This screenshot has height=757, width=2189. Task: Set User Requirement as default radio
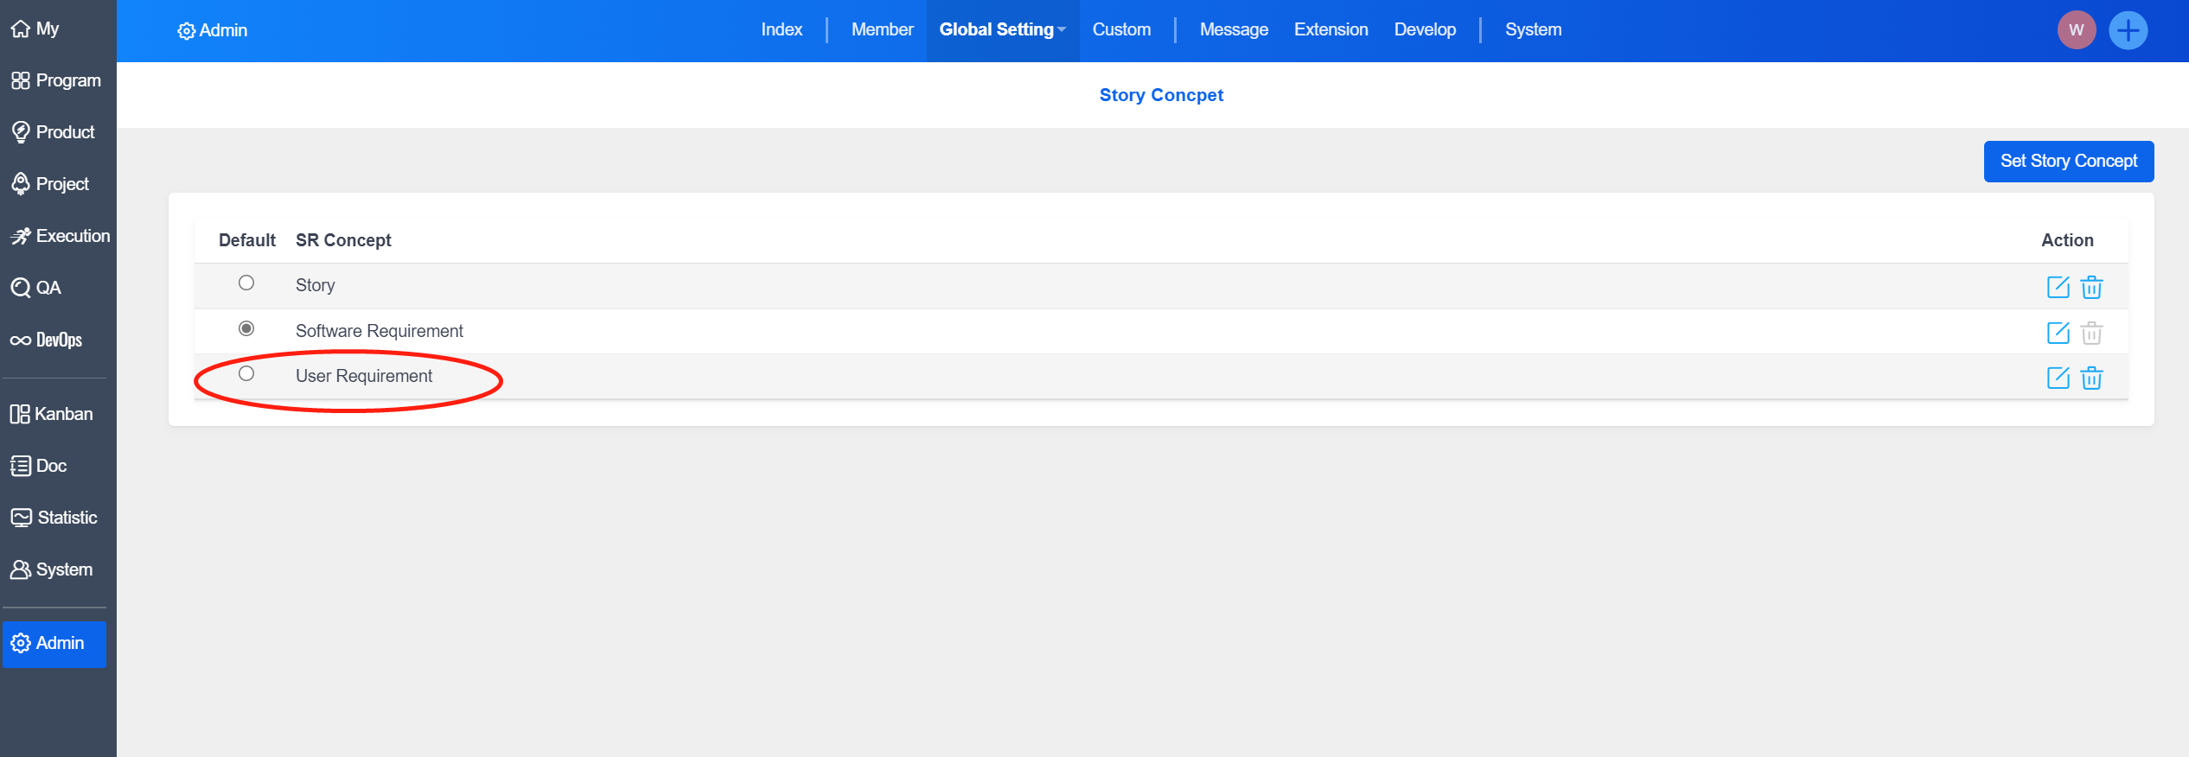[x=246, y=373]
